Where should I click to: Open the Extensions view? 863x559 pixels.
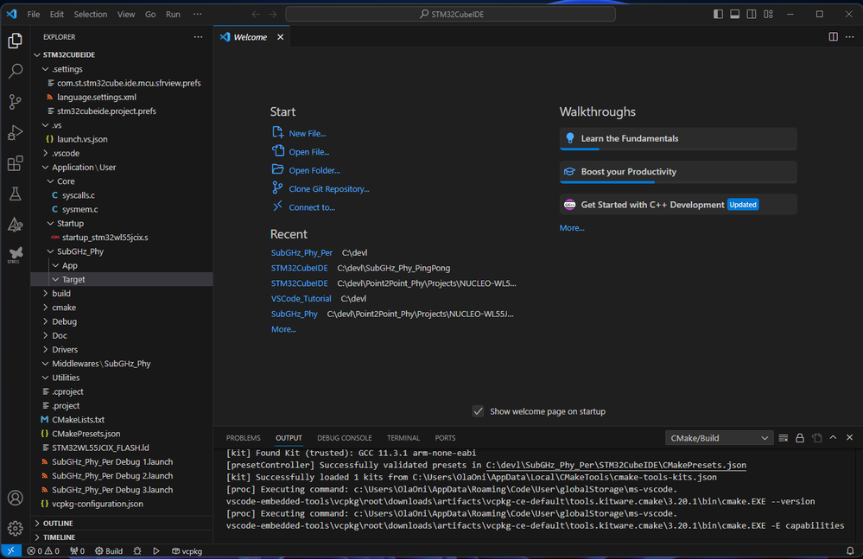[x=16, y=163]
